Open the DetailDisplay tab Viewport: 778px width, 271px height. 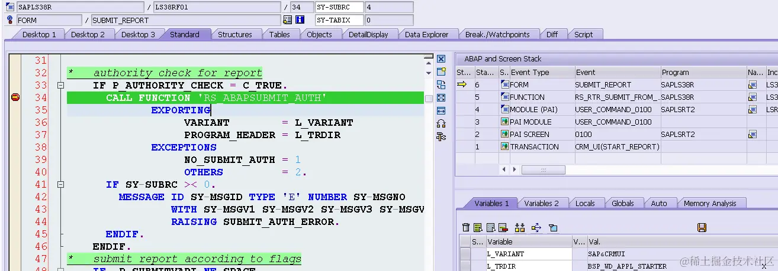(368, 34)
